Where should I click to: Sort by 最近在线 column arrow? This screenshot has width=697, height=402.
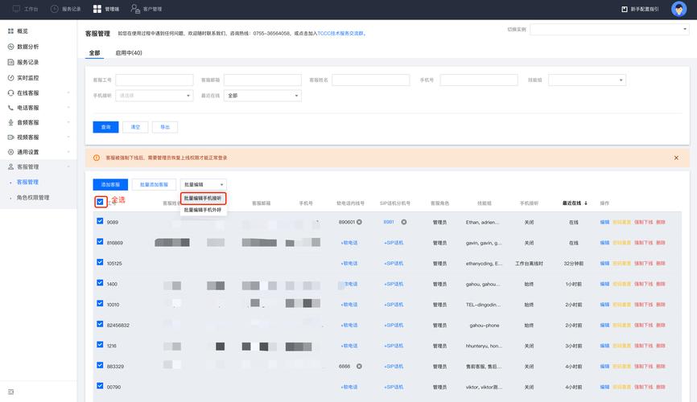point(586,203)
